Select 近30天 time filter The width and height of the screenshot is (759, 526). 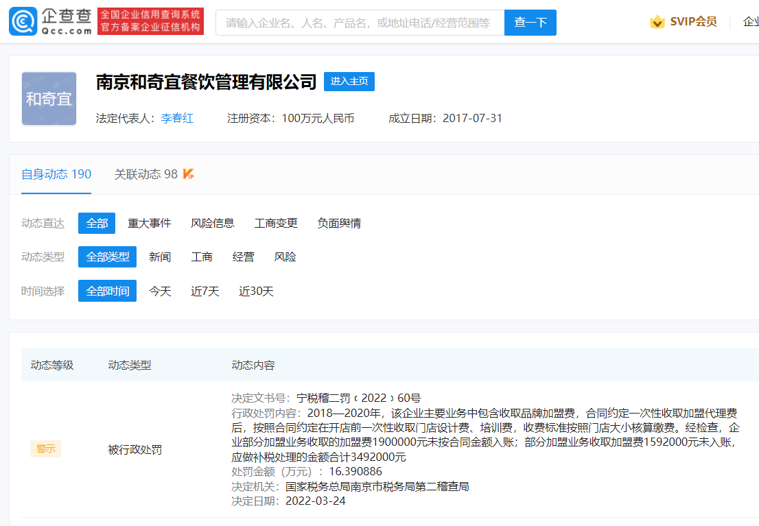tap(256, 291)
